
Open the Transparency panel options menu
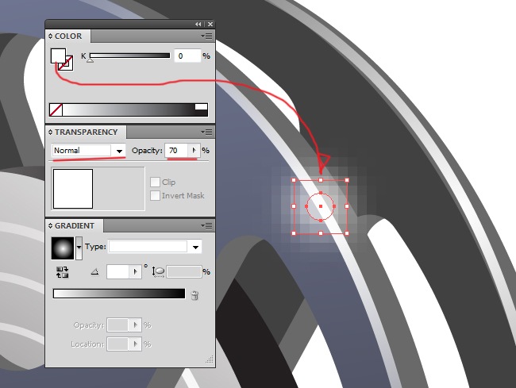206,133
